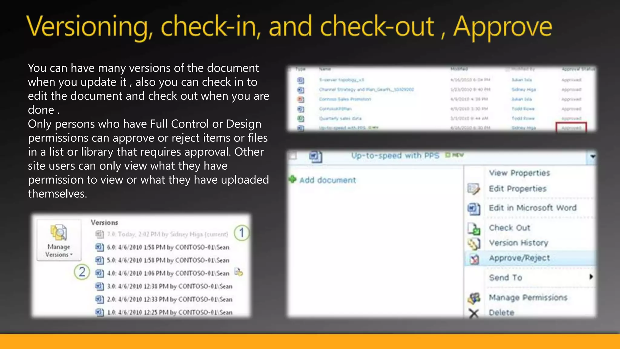Expand the Send To submenu arrow
The height and width of the screenshot is (349, 620).
point(591,277)
